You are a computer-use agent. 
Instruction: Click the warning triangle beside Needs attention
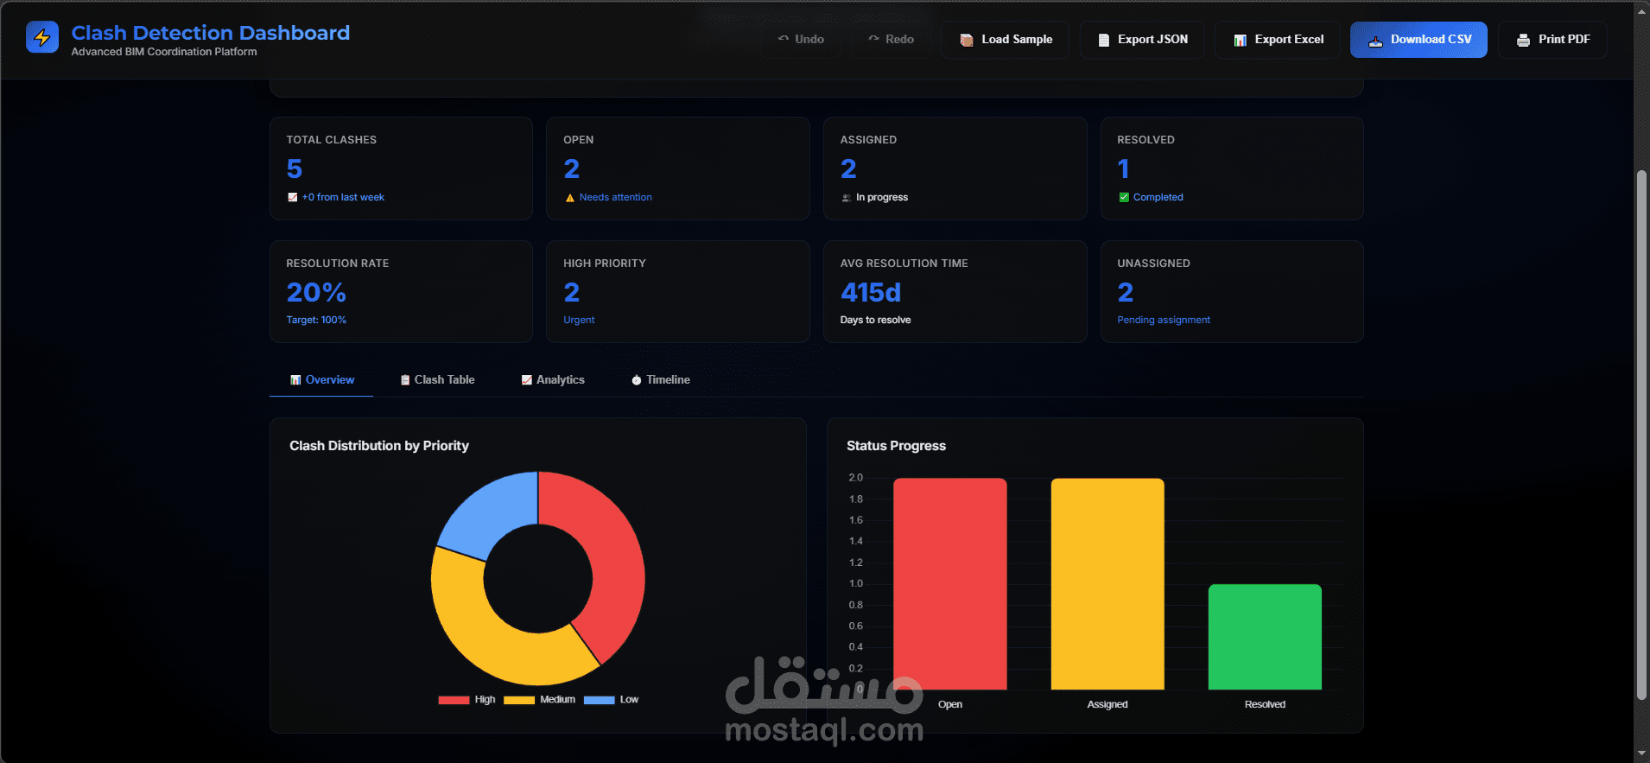coord(570,198)
